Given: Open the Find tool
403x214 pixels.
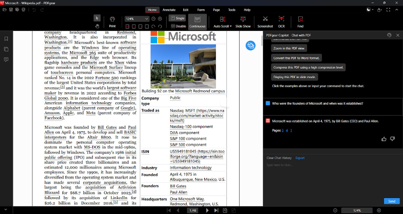Looking at the screenshot, I should pyautogui.click(x=300, y=22).
